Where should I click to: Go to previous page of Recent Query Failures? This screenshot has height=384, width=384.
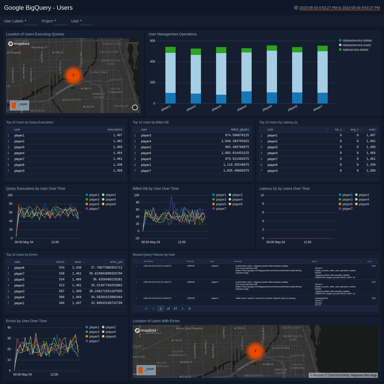pos(153,309)
